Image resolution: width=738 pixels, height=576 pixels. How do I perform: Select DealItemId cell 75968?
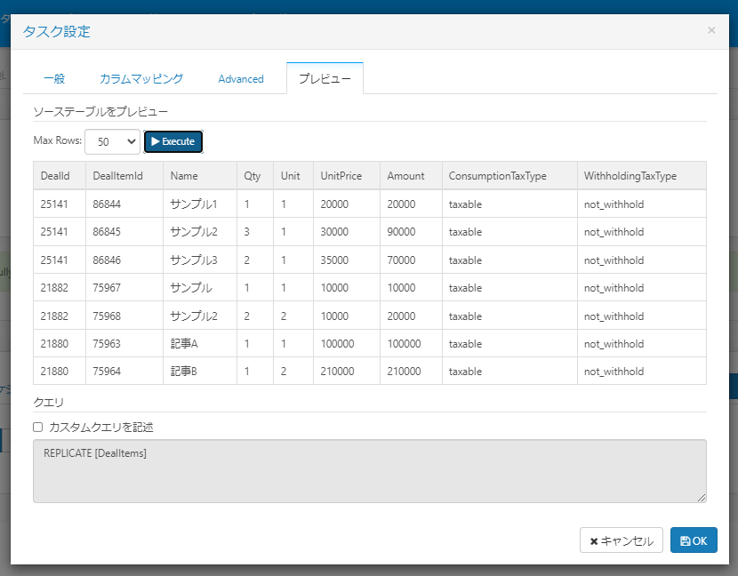tap(124, 316)
